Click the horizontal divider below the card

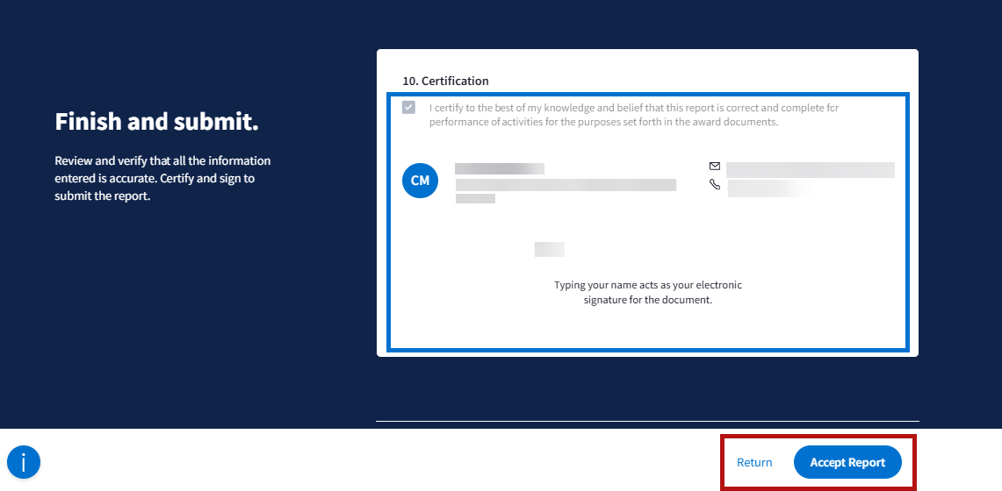[x=647, y=422]
